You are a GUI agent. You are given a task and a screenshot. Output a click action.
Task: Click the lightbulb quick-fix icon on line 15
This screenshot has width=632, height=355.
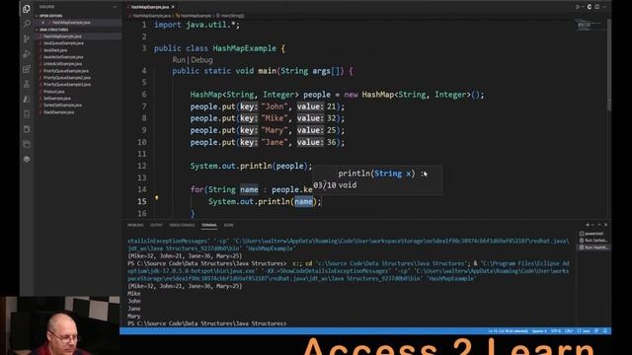156,198
